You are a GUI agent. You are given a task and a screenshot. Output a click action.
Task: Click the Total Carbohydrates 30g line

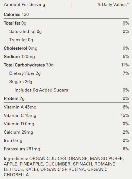pyautogui.click(x=66, y=65)
